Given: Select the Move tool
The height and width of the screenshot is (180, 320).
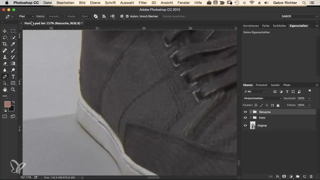Looking at the screenshot, I should [4, 31].
